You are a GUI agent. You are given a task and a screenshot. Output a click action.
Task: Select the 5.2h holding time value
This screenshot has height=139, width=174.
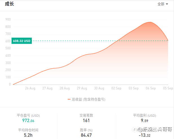28,135
